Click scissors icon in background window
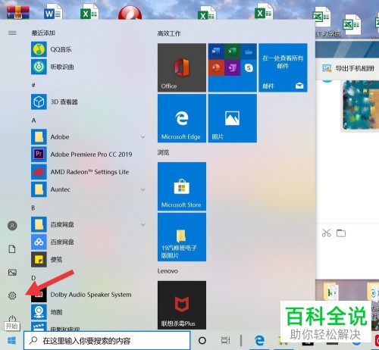Image resolution: width=379 pixels, height=350 pixels. pyautogui.click(x=326, y=233)
